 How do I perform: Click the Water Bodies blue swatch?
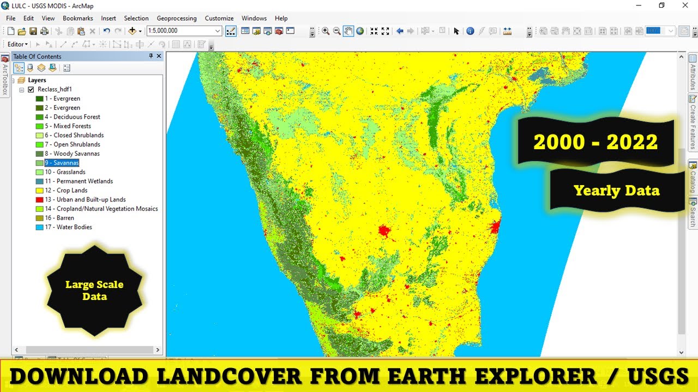coord(39,227)
